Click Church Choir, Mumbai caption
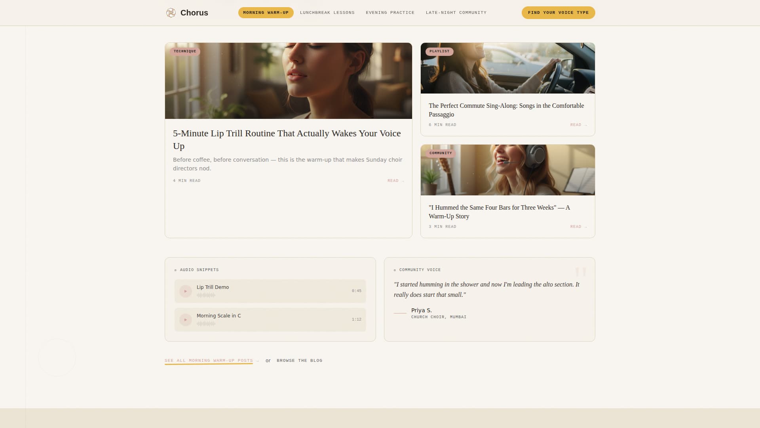This screenshot has height=428, width=760. (x=439, y=317)
